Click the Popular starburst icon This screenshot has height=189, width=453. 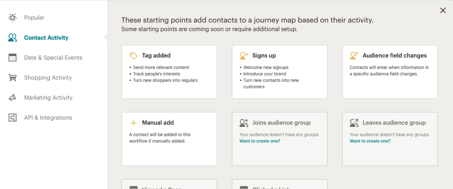12,18
